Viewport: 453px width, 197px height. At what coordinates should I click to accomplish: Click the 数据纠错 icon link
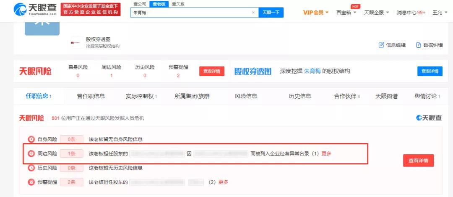click(429, 45)
